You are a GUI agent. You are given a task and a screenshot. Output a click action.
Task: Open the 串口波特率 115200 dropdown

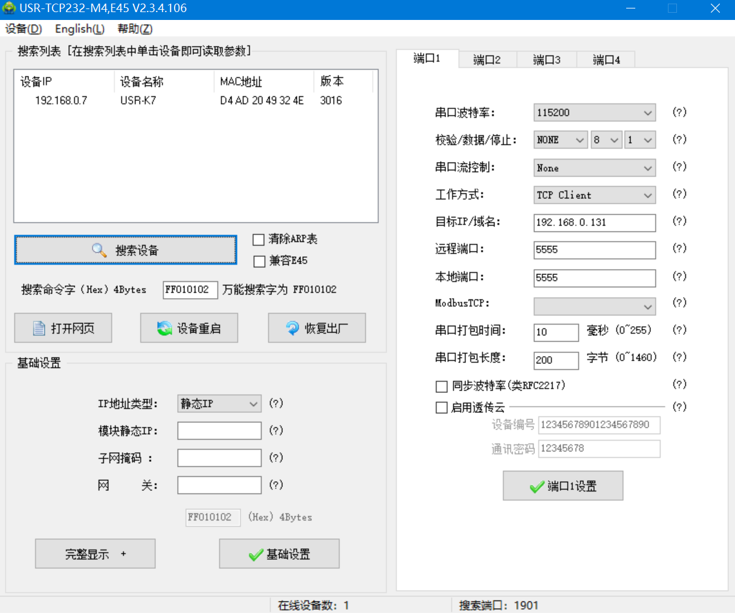pos(595,112)
